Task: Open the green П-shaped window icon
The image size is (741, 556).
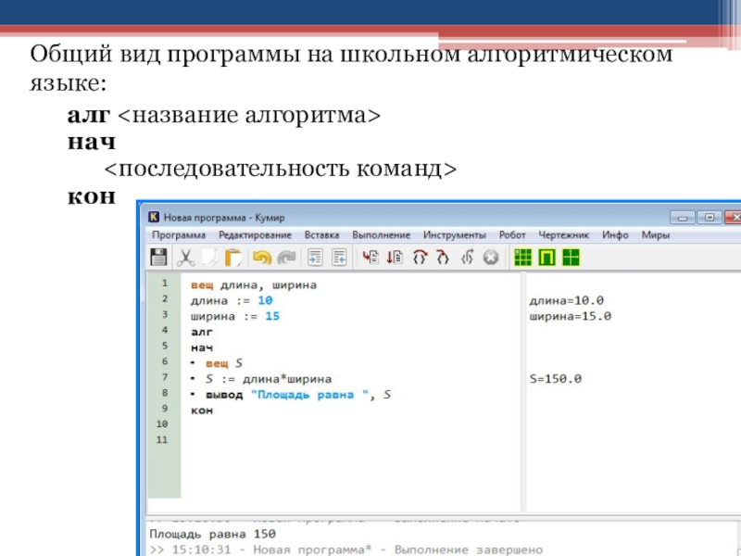Action: tap(546, 258)
